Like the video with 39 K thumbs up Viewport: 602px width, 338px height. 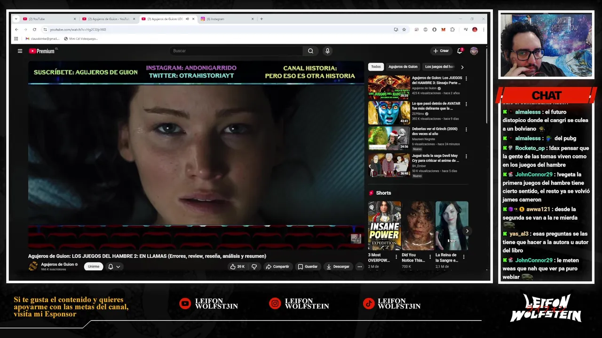click(237, 267)
